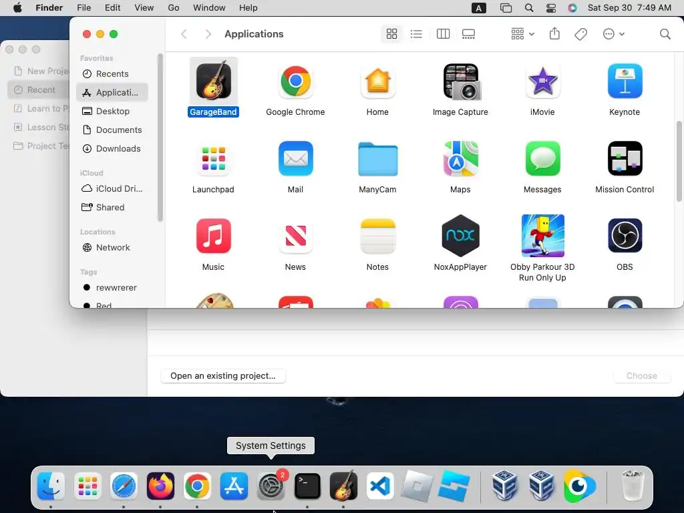Open iCloud Drive in sidebar
This screenshot has height=513, width=684.
point(112,188)
